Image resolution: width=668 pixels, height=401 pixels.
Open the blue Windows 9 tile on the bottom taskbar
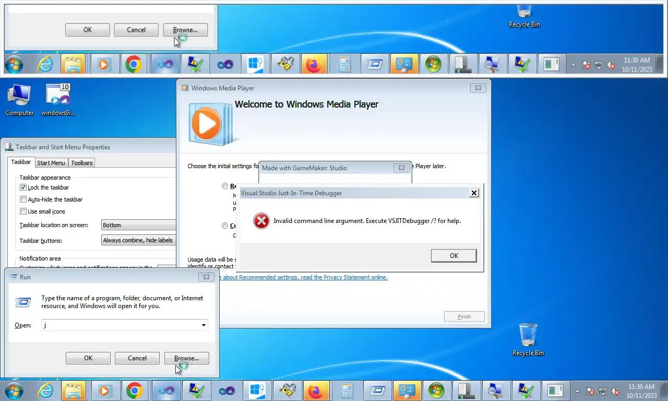coord(257,391)
